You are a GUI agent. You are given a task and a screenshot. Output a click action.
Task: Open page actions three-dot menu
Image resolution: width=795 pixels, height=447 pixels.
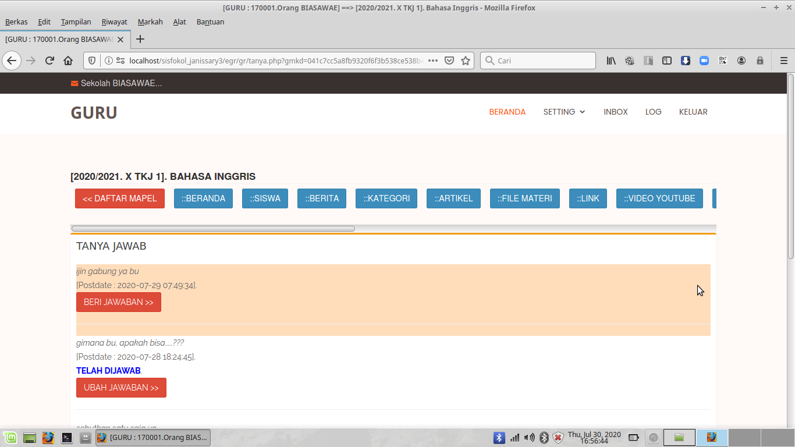coord(433,61)
